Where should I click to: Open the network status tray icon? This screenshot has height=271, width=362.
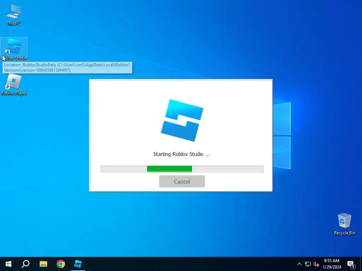[308, 264]
